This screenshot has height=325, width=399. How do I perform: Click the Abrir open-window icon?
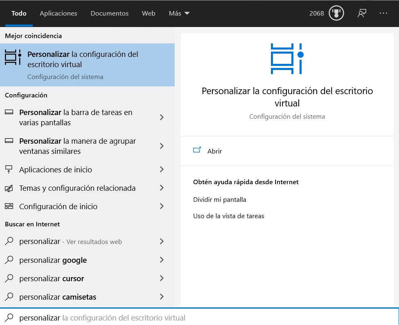tap(197, 150)
